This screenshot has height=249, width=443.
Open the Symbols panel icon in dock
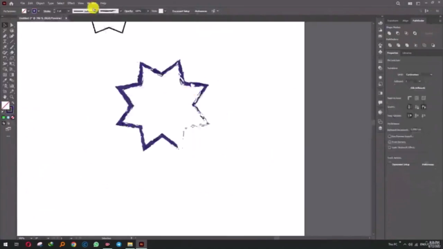[380, 52]
